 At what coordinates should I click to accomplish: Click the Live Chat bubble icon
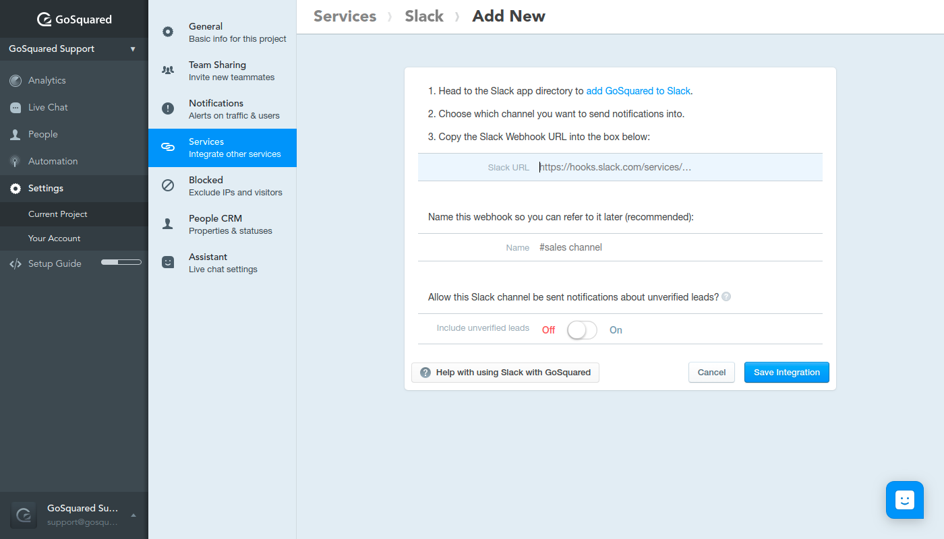(x=16, y=108)
